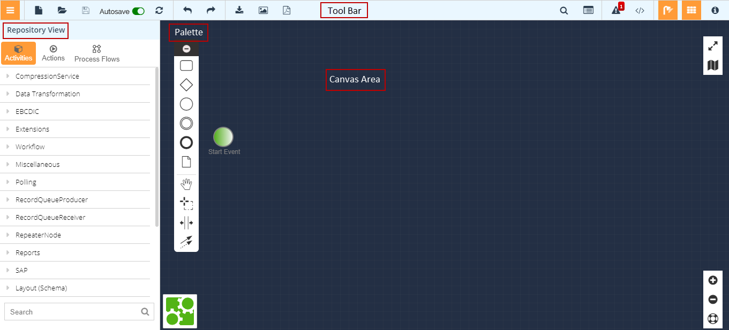Image resolution: width=729 pixels, height=330 pixels.
Task: Expand the Workflow tree item
Action: click(30, 147)
